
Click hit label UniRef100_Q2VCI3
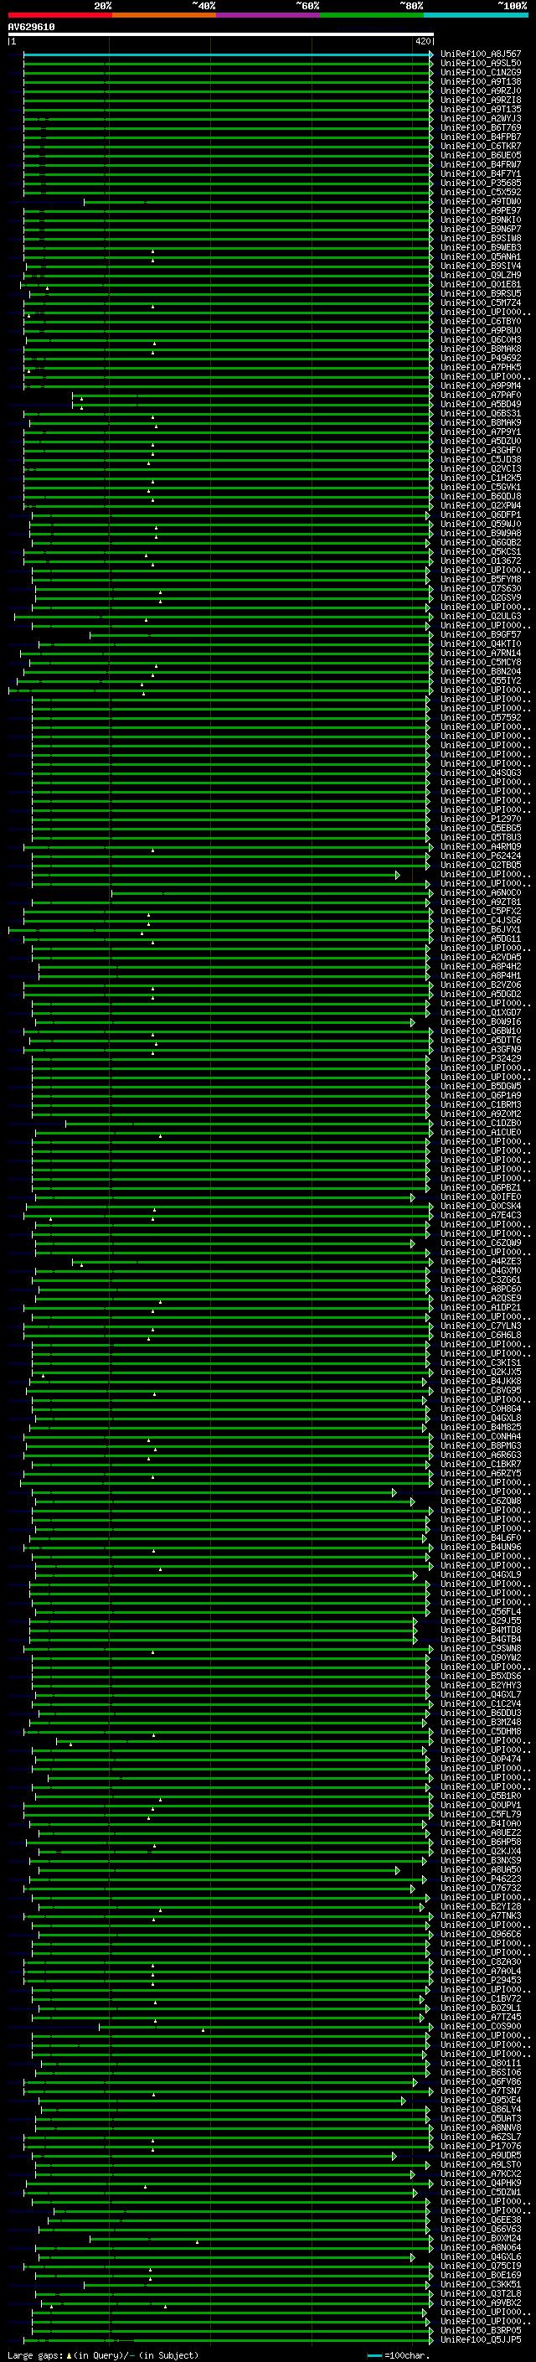click(481, 468)
